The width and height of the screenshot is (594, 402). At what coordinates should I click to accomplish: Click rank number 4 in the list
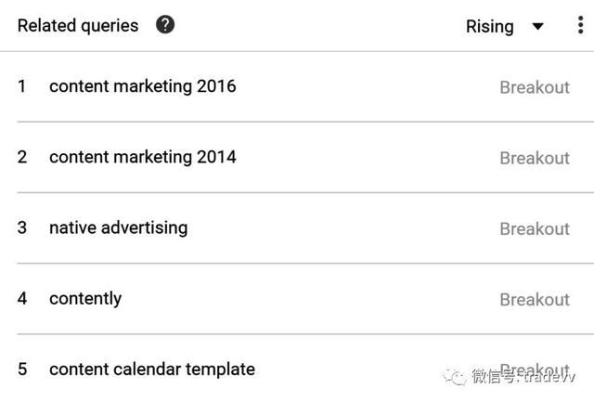pos(22,298)
